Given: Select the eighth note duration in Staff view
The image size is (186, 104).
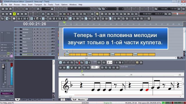Looking at the screenshot, I should tap(72, 67).
